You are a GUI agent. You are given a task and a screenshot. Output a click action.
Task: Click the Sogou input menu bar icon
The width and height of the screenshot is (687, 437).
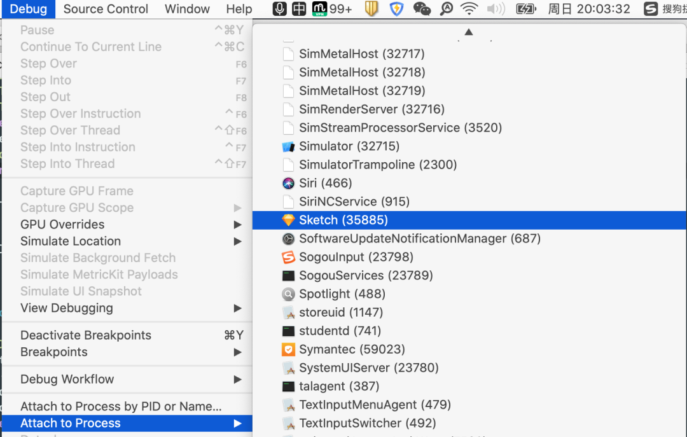pyautogui.click(x=651, y=9)
